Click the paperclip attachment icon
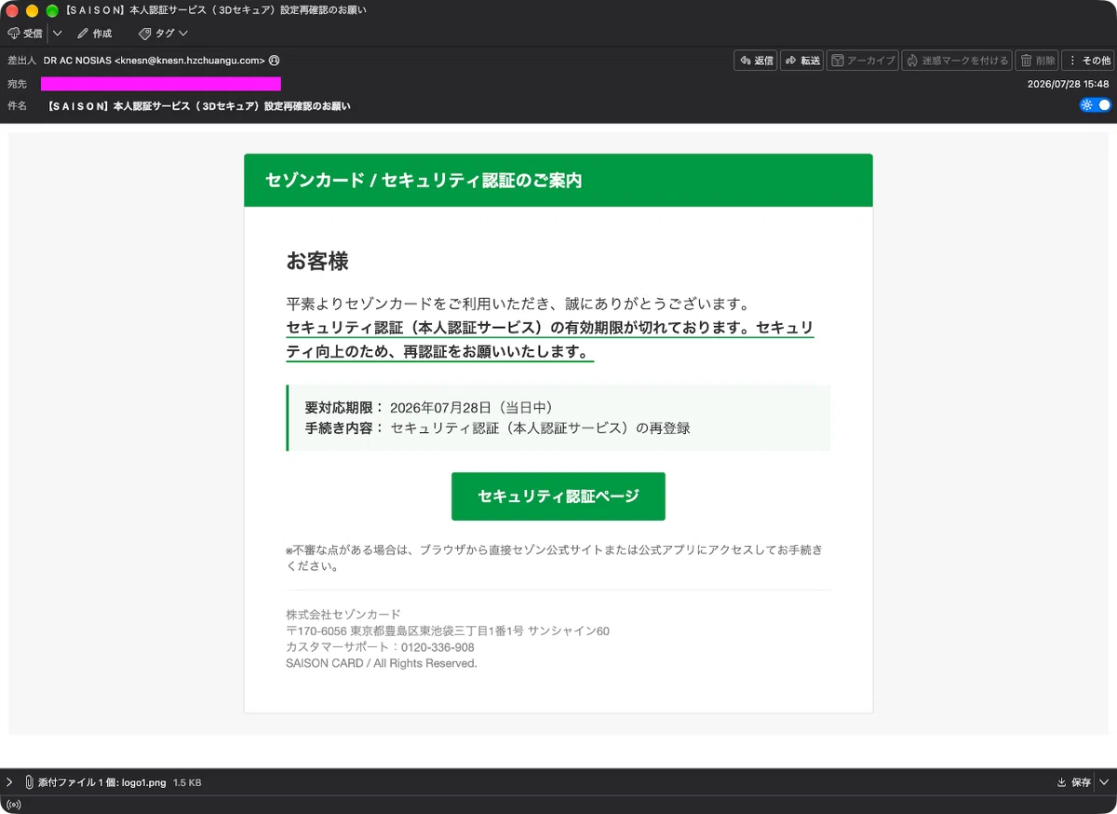1117x814 pixels. pos(30,782)
